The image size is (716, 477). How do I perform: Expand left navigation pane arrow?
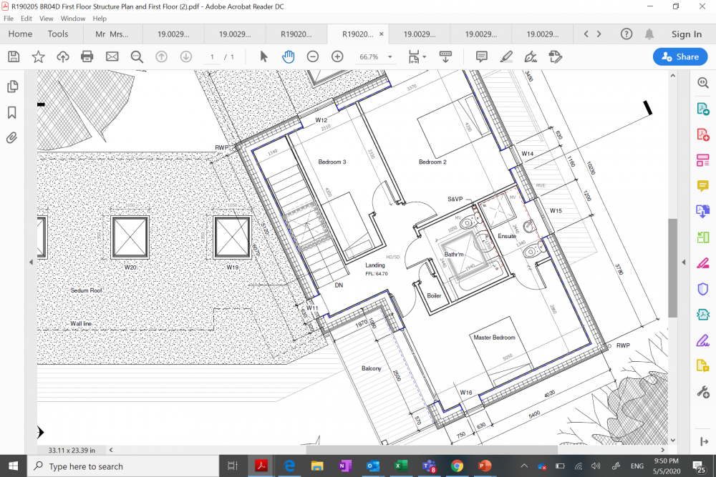click(31, 262)
